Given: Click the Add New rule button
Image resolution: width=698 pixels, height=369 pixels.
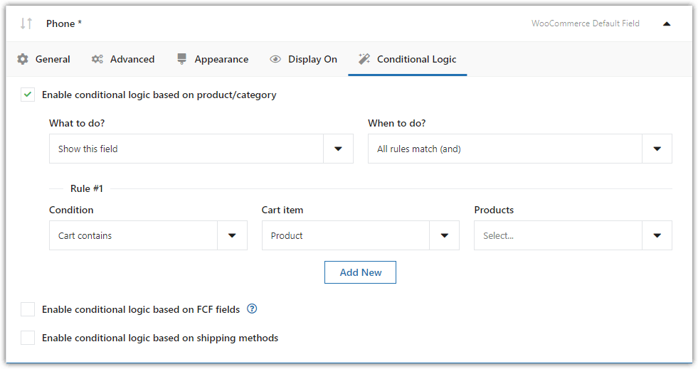Looking at the screenshot, I should [x=360, y=272].
